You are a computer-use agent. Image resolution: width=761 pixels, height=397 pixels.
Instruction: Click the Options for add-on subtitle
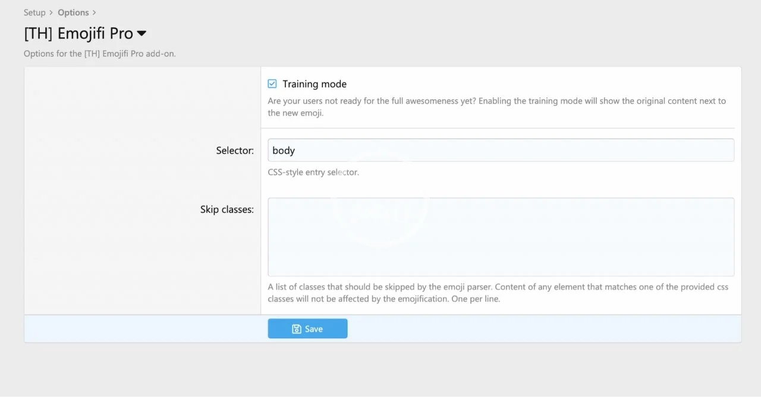100,53
